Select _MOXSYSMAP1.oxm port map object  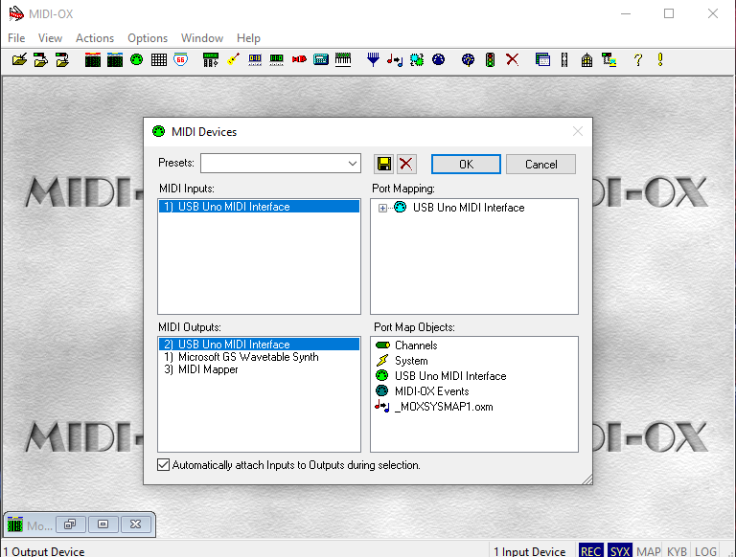click(434, 407)
